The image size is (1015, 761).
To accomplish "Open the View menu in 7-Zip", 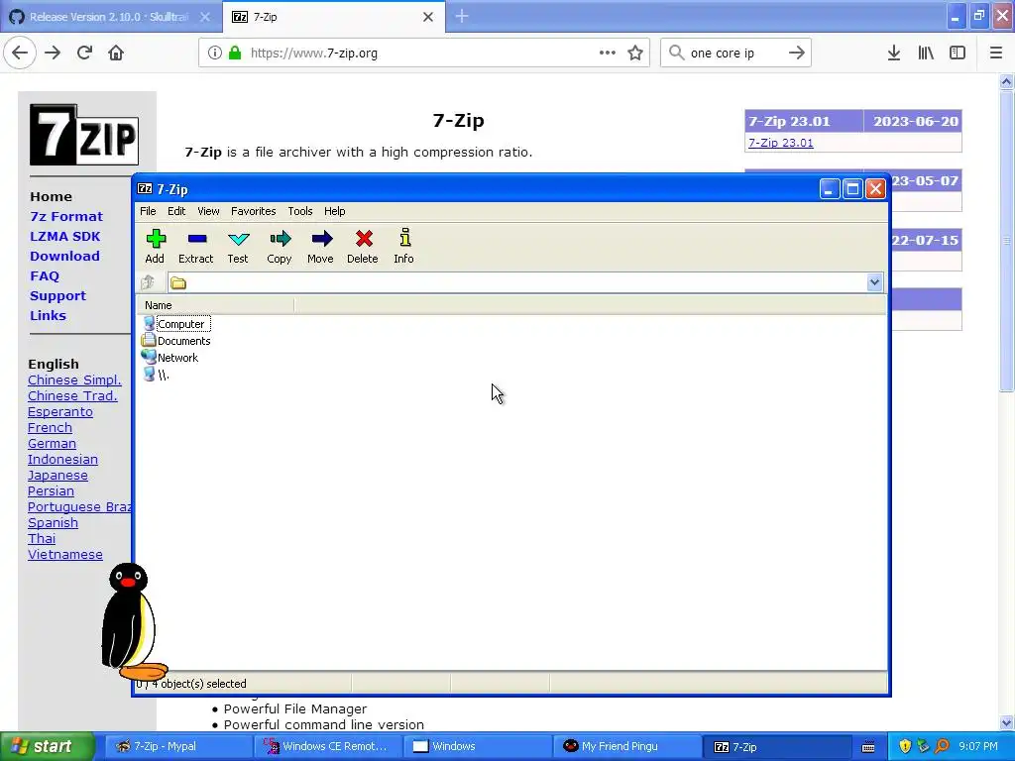I will pyautogui.click(x=208, y=211).
